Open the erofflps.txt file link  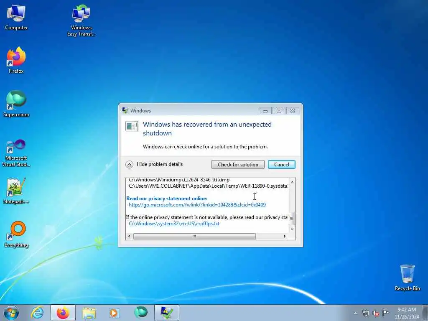coord(174,224)
